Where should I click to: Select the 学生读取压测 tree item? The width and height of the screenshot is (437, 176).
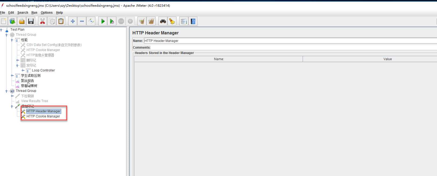coord(31,76)
